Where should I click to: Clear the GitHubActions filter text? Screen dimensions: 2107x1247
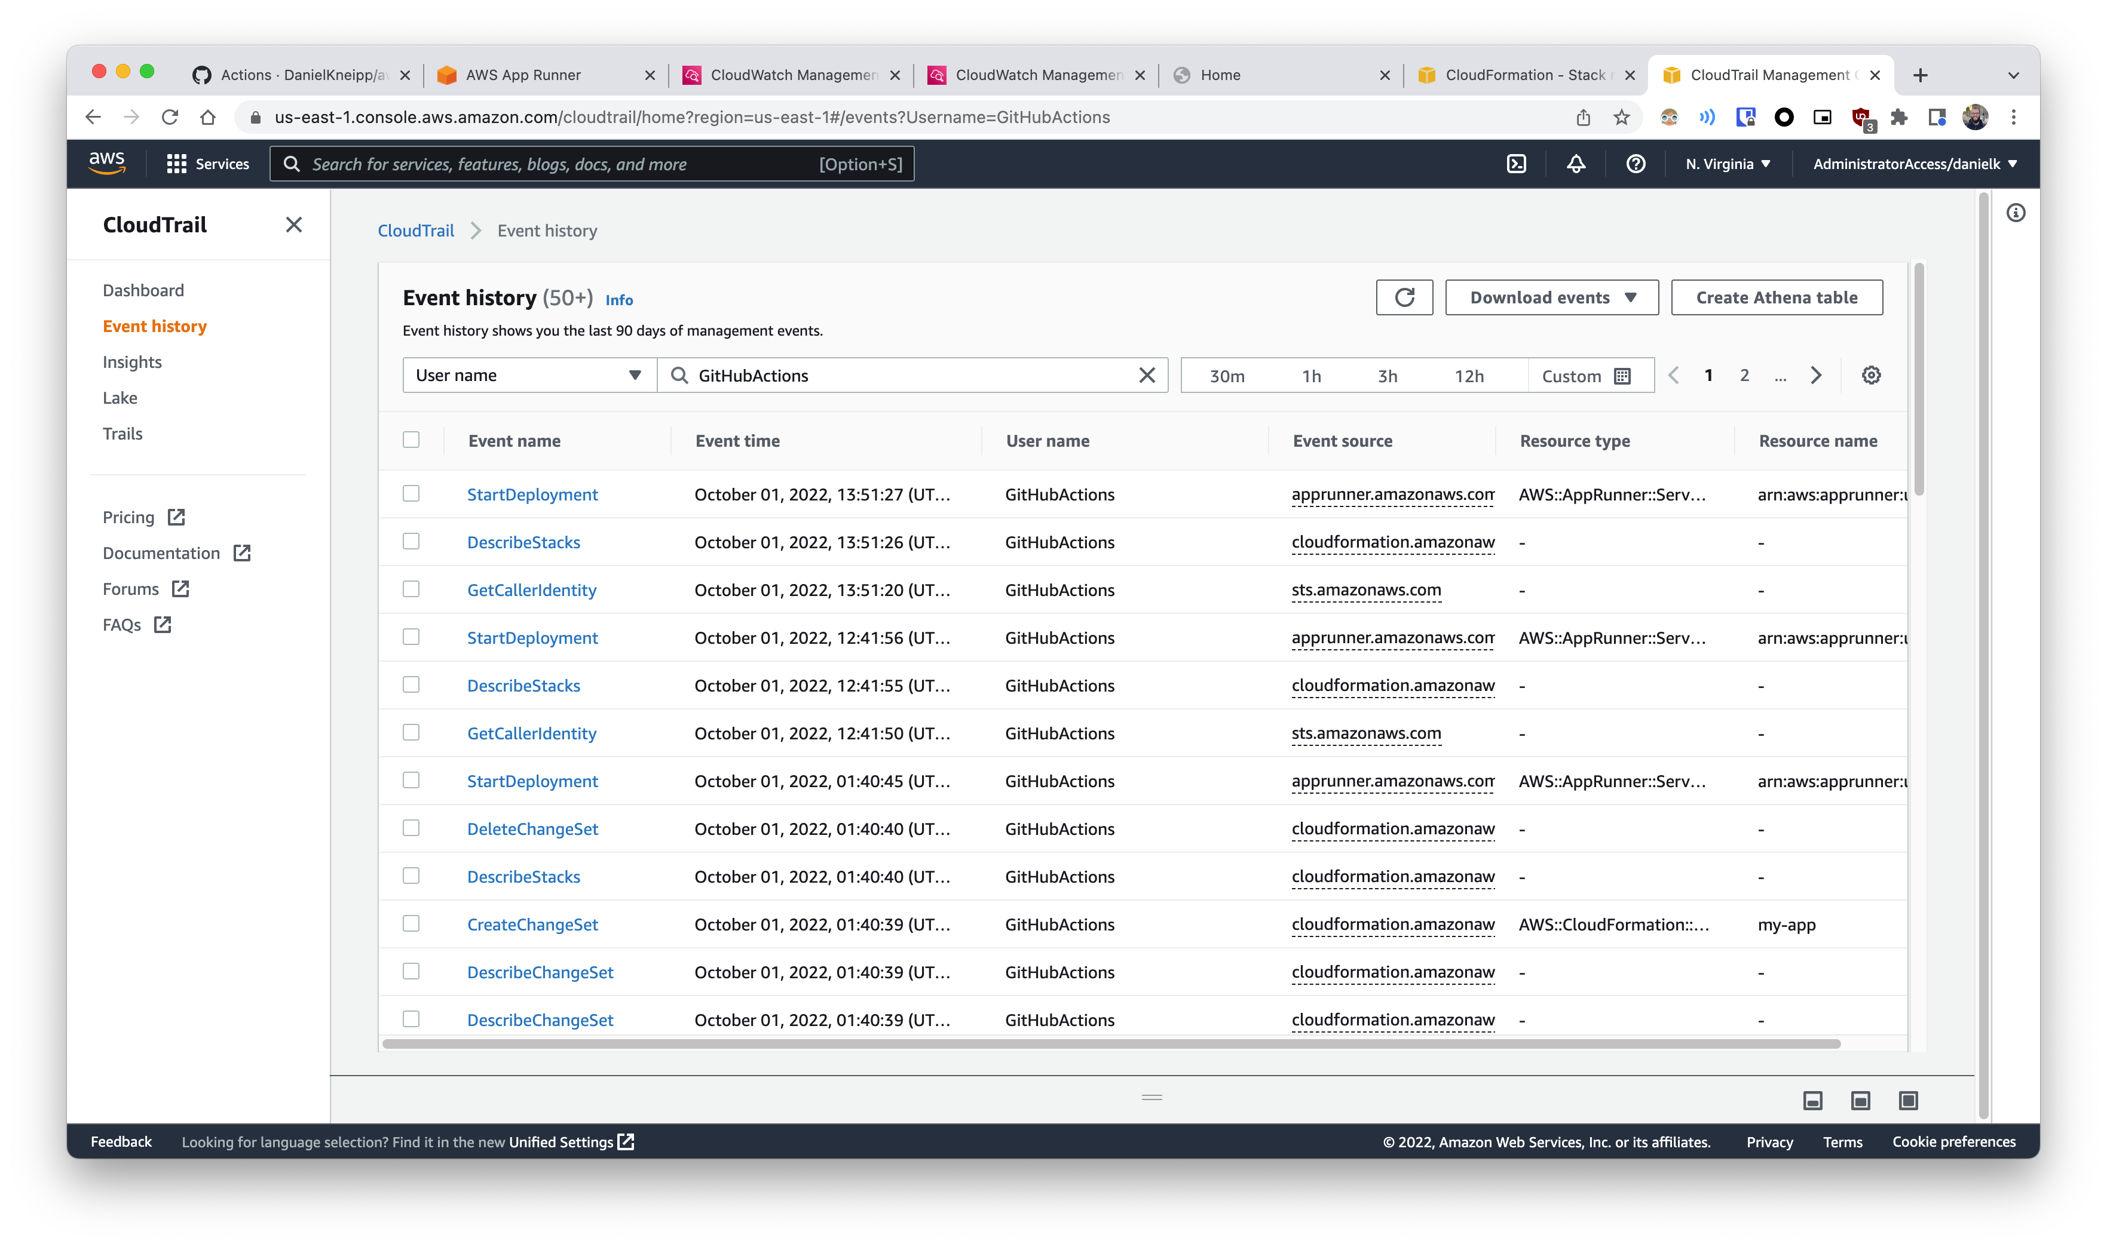click(1147, 376)
